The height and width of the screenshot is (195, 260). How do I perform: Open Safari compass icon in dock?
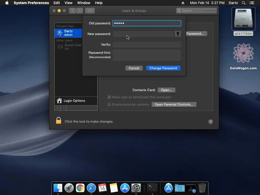point(91,188)
